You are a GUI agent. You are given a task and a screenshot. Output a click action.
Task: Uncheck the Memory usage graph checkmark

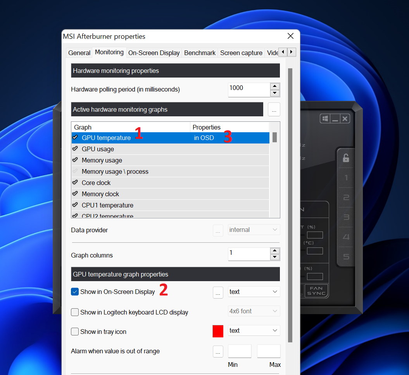[x=75, y=160]
